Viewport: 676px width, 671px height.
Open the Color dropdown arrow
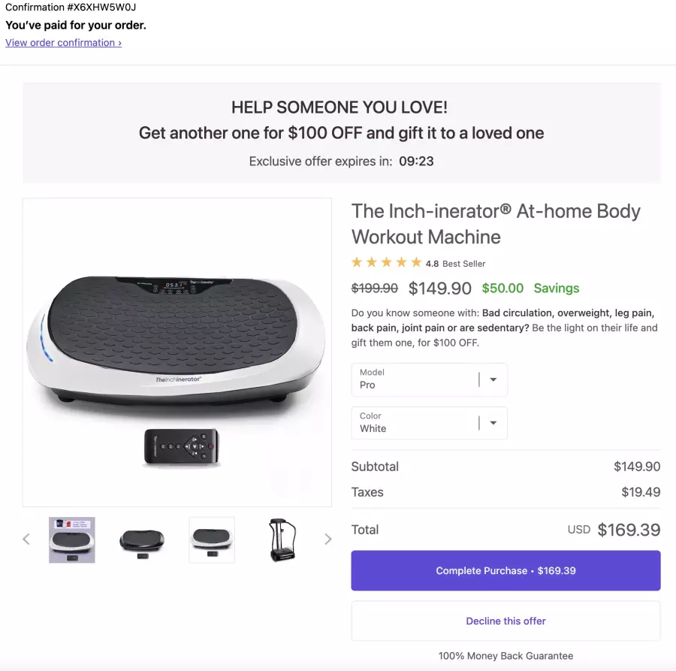pos(493,422)
